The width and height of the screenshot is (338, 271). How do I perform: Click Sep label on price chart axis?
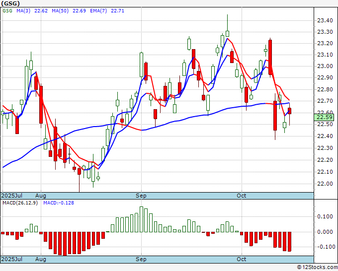(x=141, y=196)
